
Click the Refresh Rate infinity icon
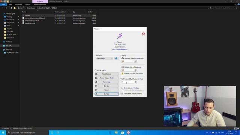123,67
